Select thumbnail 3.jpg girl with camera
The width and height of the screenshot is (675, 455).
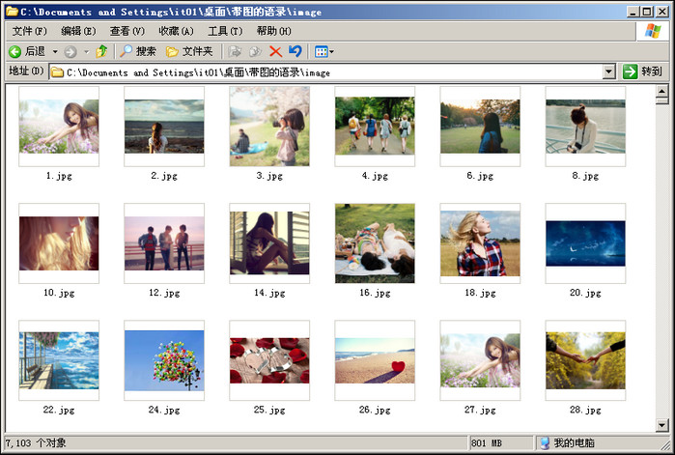tap(269, 127)
